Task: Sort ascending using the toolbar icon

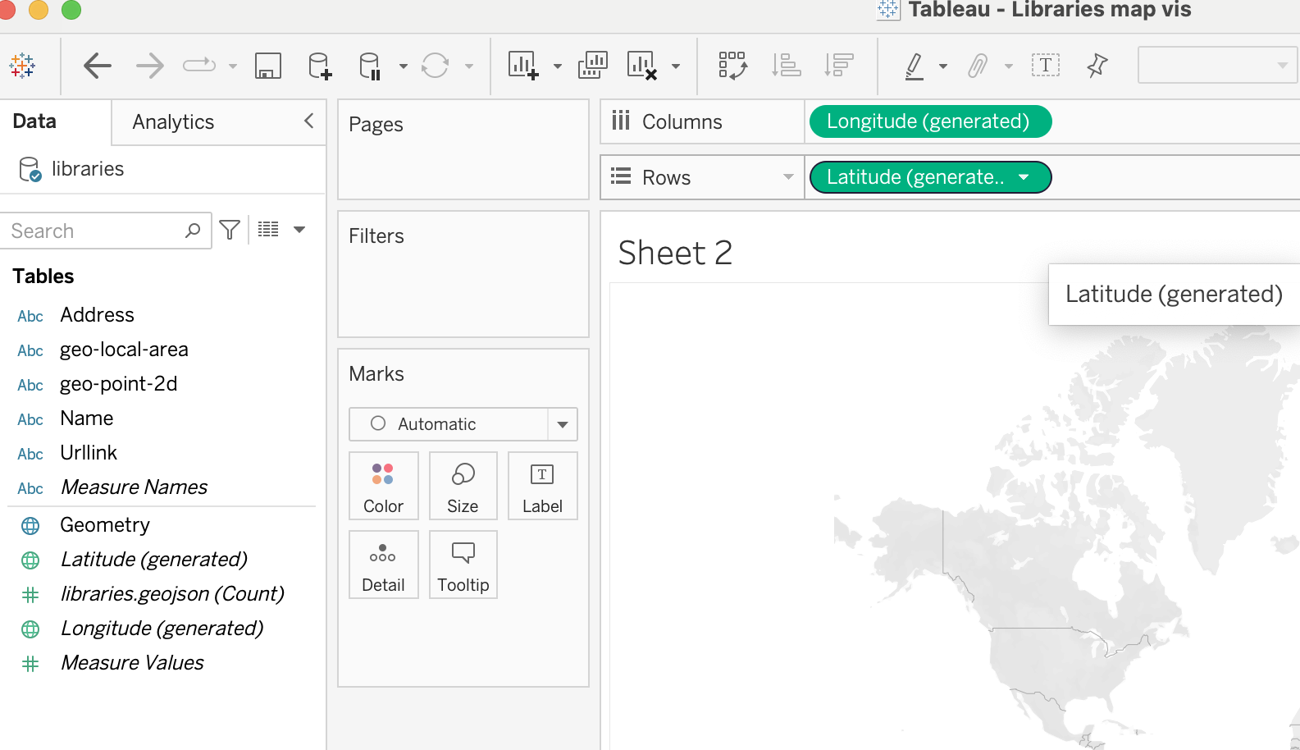Action: (786, 66)
